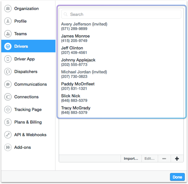Remove driver using the minus button

(164, 158)
